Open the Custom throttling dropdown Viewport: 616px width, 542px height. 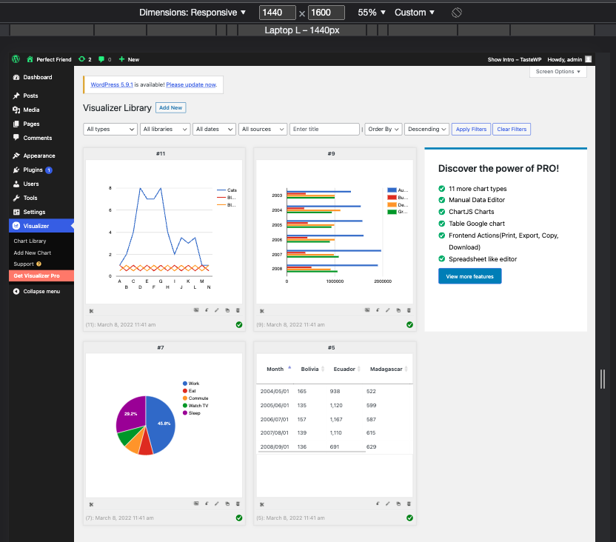[x=415, y=13]
